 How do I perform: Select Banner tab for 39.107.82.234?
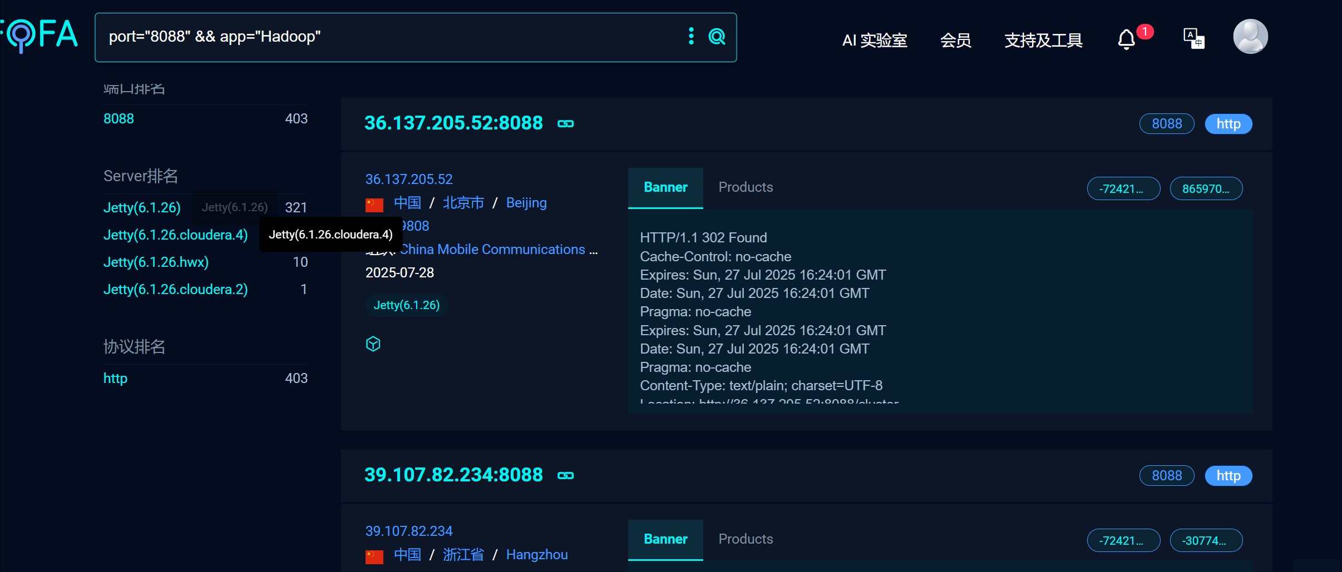click(665, 540)
